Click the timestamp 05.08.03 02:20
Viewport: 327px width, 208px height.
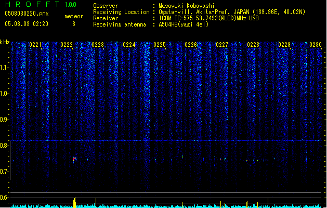[27, 24]
